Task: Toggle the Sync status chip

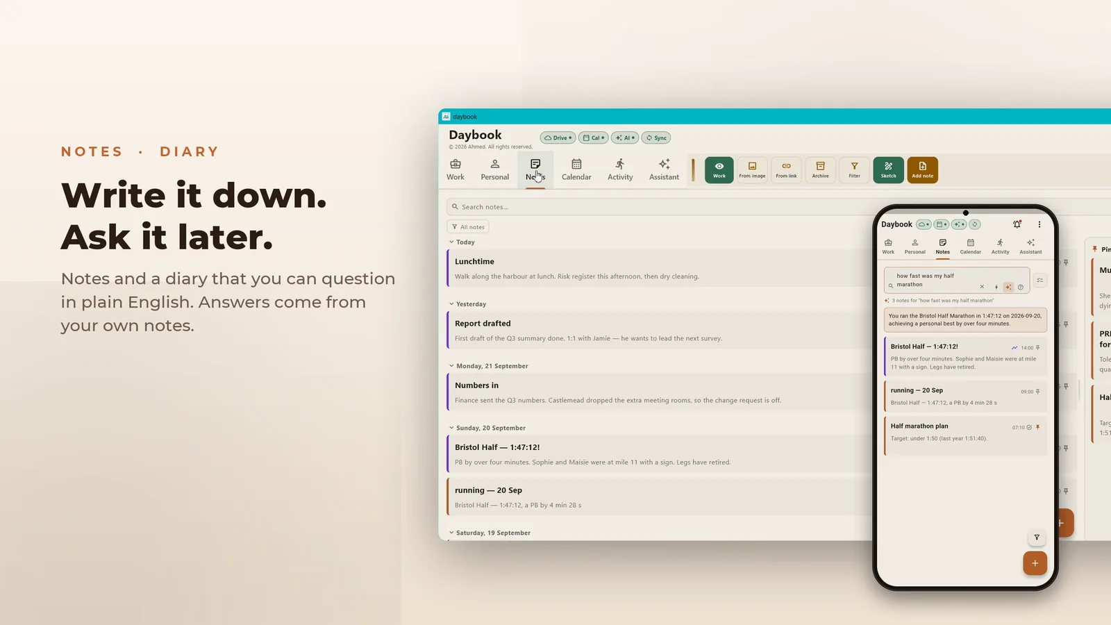Action: (656, 137)
